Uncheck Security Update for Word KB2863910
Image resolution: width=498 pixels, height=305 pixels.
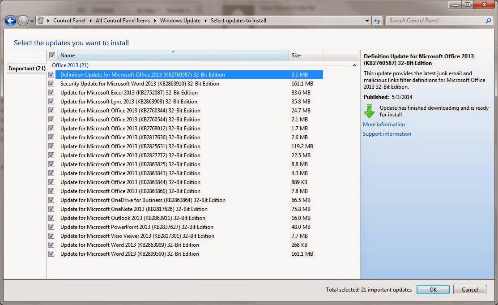[x=51, y=84]
